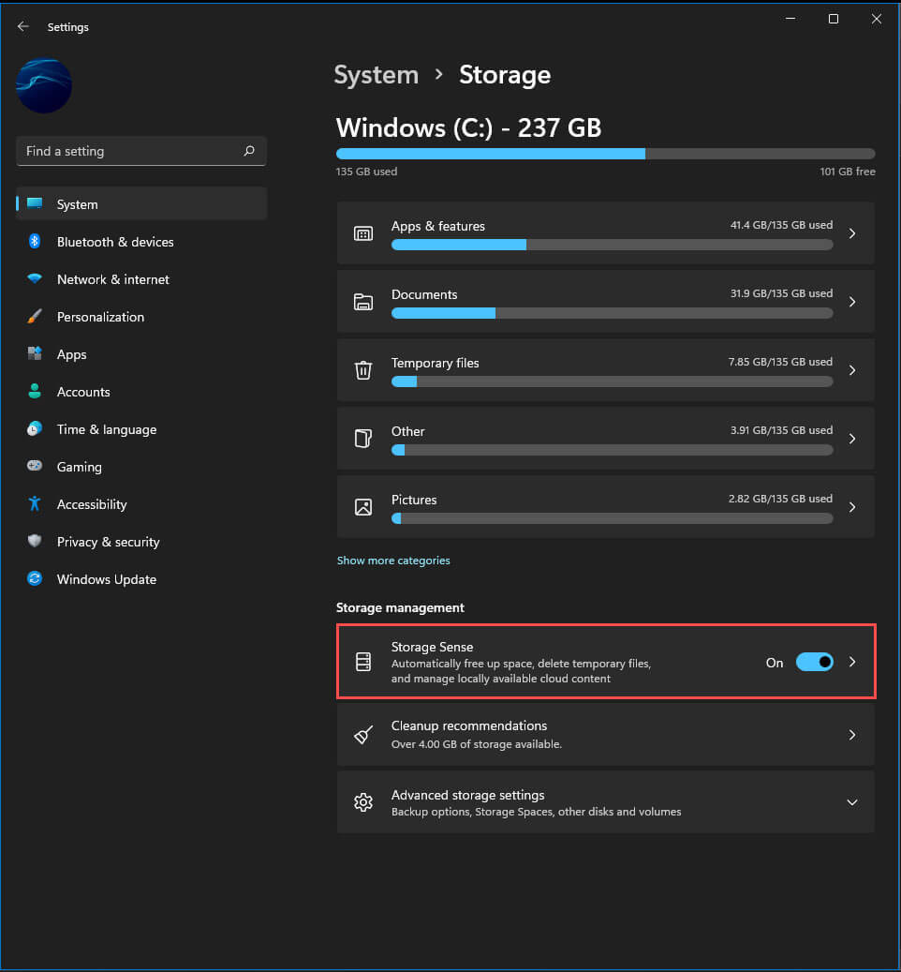Click the System breadcrumb link
901x972 pixels.
376,75
